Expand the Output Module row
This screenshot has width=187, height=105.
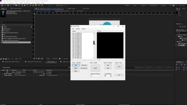coord(2,75)
